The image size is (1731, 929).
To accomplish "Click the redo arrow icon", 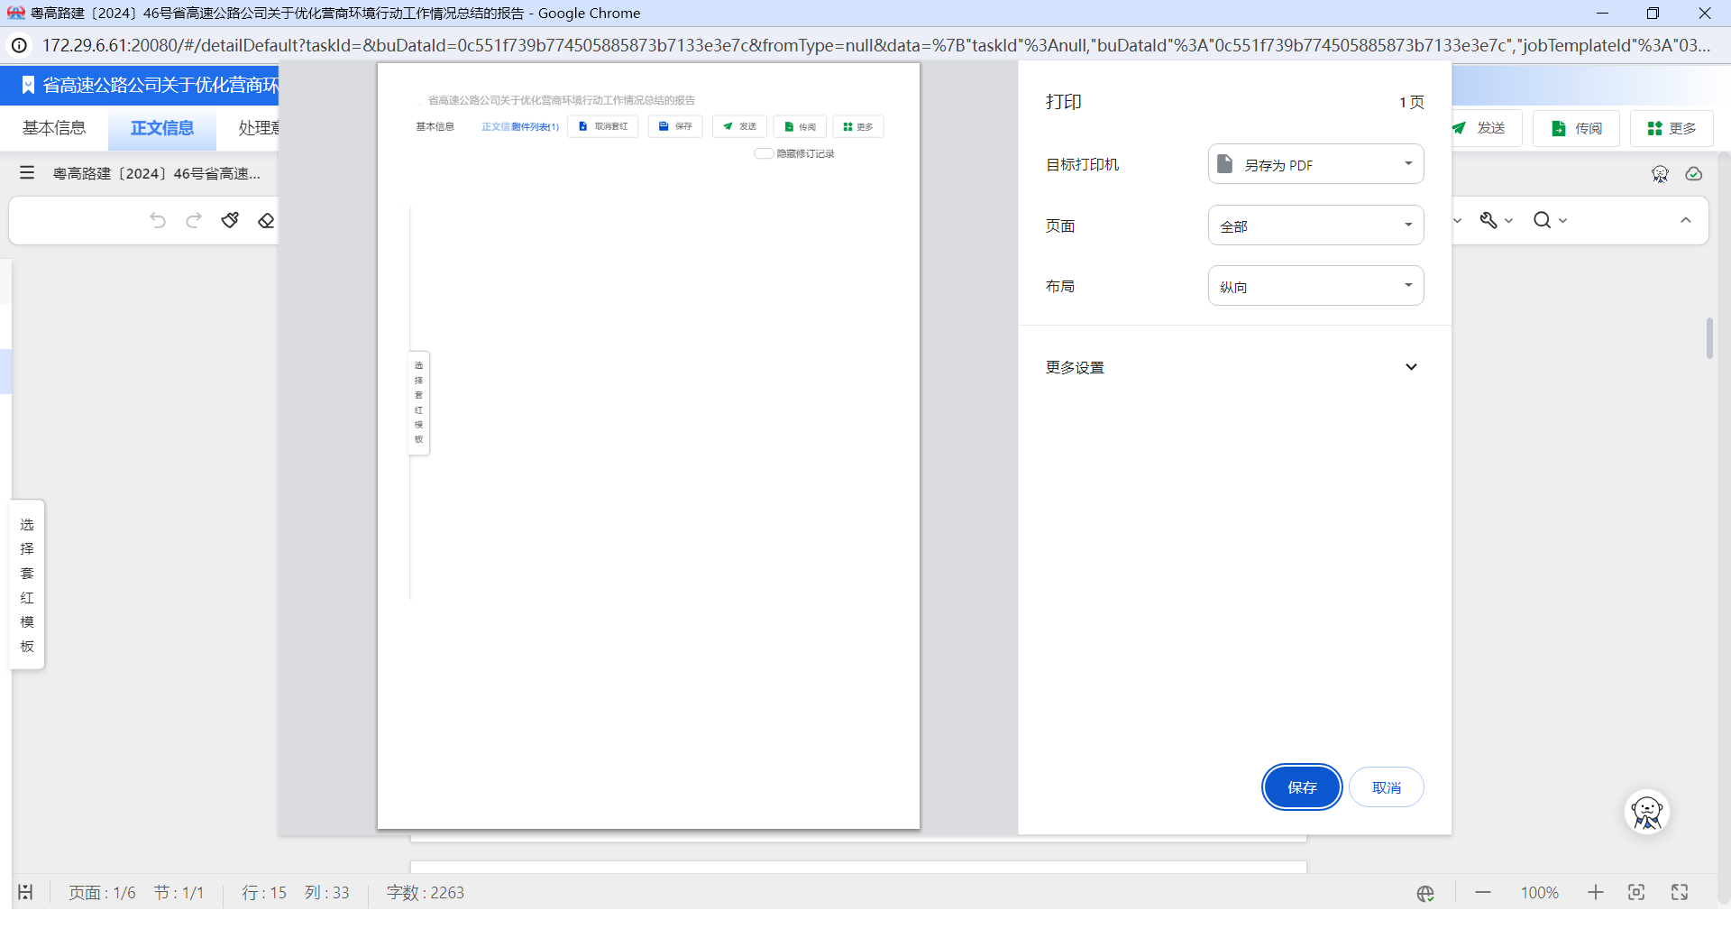I will tap(194, 220).
